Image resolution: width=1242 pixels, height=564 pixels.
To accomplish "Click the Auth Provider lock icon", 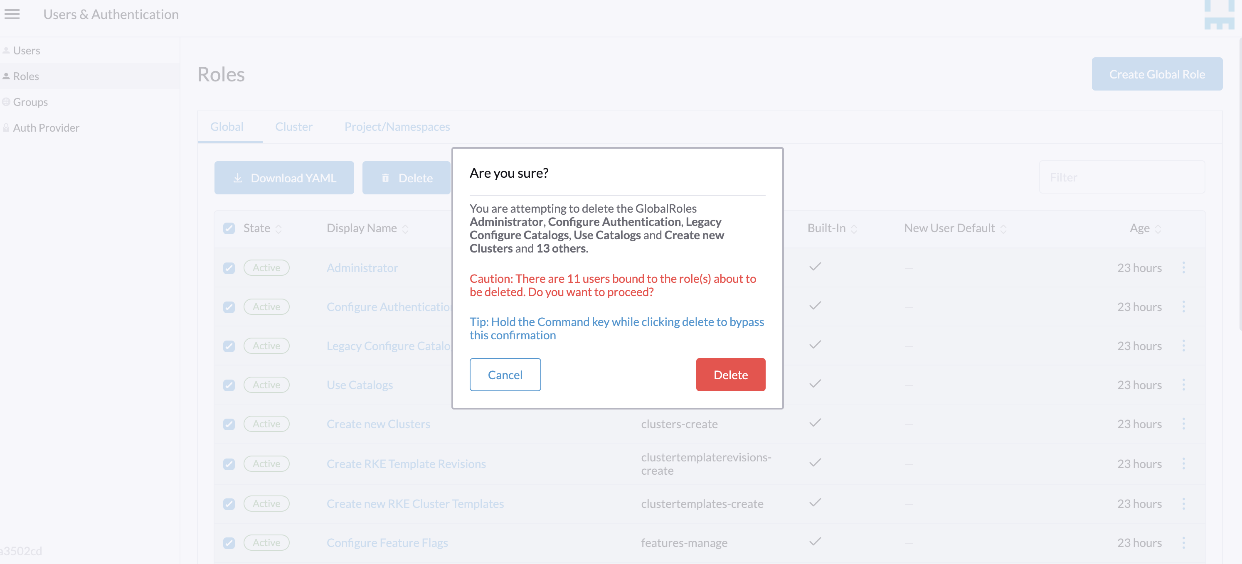I will (x=6, y=127).
